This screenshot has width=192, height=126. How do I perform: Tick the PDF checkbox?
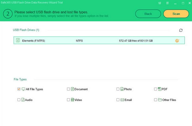point(156,89)
